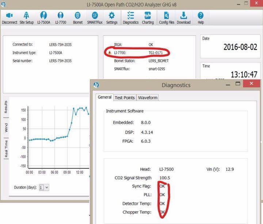Screen dimensions: 263x224
Task: Click the IRGA OK status
Action: pyautogui.click(x=150, y=45)
